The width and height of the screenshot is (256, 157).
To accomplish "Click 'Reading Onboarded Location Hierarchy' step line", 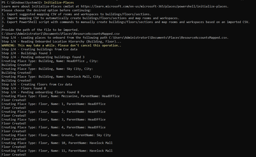I will [61, 41].
